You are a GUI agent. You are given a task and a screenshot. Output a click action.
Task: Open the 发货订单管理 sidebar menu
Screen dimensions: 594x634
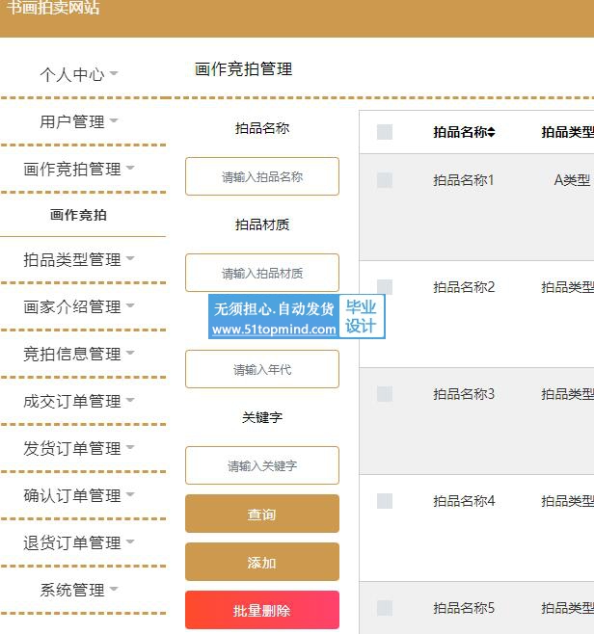72,448
